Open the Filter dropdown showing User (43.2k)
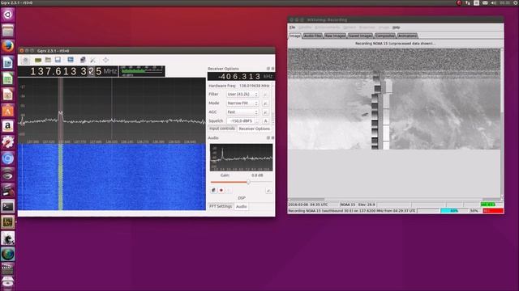519x291 pixels. pos(242,95)
